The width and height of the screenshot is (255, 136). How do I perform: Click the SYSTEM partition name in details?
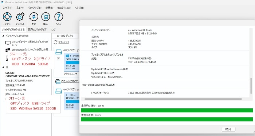pyautogui.click(x=10, y=73)
